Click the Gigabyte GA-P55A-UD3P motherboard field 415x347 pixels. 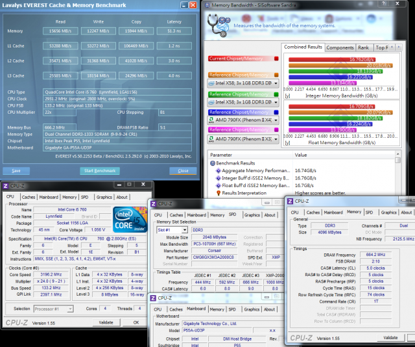point(117,148)
